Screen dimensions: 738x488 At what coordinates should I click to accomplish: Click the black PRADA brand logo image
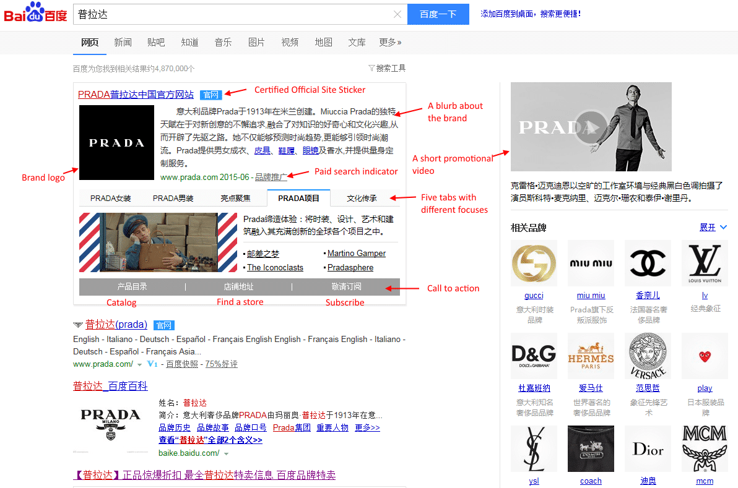117,142
